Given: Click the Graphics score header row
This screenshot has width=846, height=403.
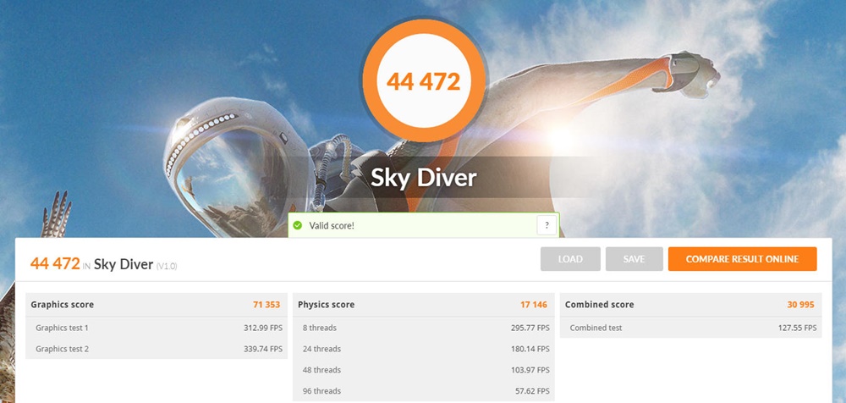Looking at the screenshot, I should pyautogui.click(x=157, y=305).
